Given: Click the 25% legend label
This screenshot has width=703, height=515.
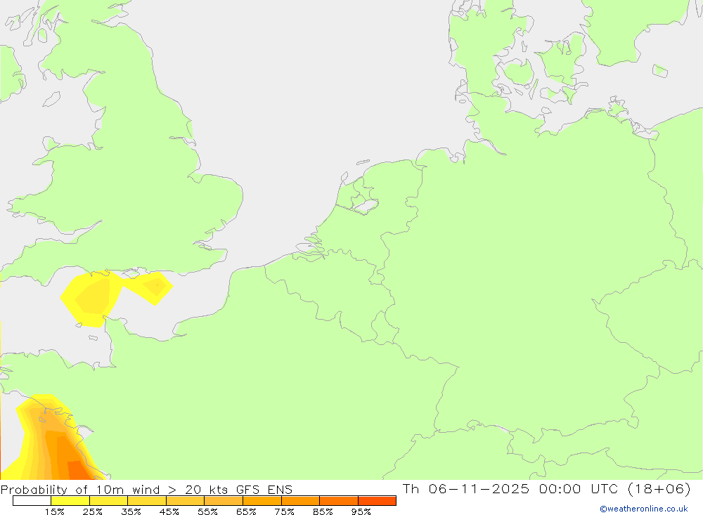Looking at the screenshot, I should click(x=92, y=511).
